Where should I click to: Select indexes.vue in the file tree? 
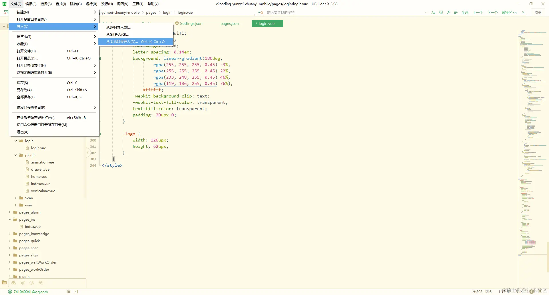pos(41,184)
